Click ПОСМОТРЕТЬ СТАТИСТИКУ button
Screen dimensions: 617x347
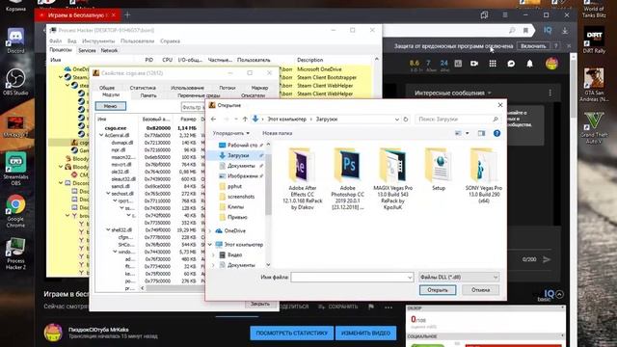point(291,333)
